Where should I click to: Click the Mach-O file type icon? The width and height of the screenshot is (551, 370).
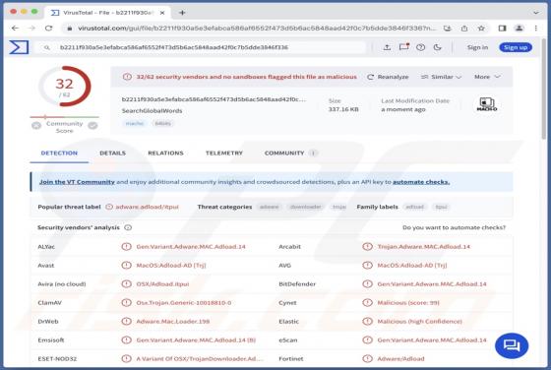(487, 104)
